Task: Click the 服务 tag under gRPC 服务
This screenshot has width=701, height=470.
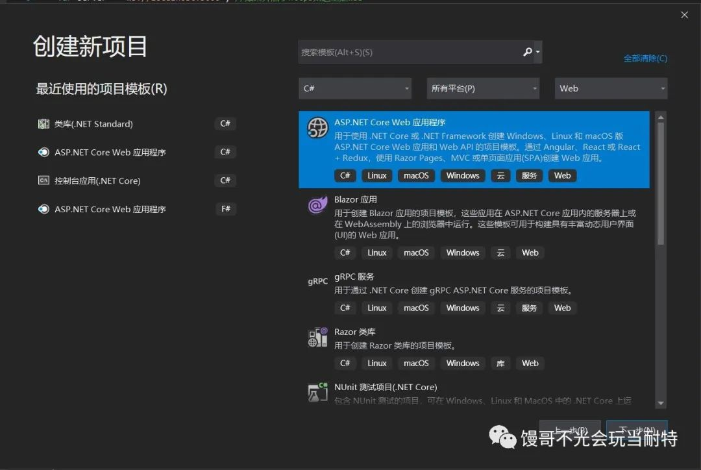Action: click(x=530, y=308)
